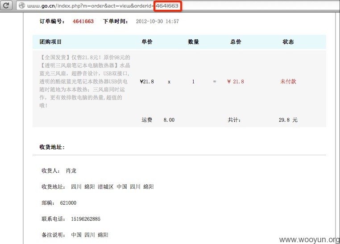Click the 未付款 unpaid status
The width and height of the screenshot is (340, 244).
coord(288,82)
